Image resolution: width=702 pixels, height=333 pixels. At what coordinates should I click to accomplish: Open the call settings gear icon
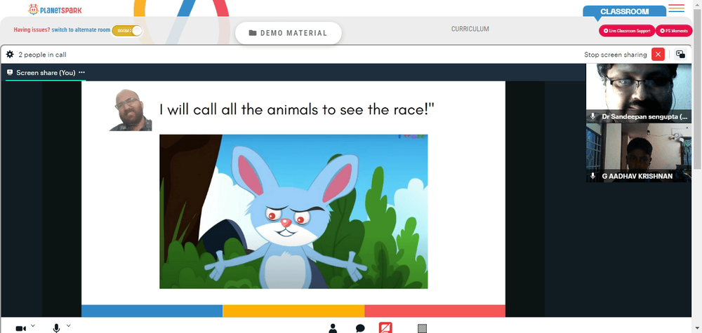pyautogui.click(x=10, y=55)
